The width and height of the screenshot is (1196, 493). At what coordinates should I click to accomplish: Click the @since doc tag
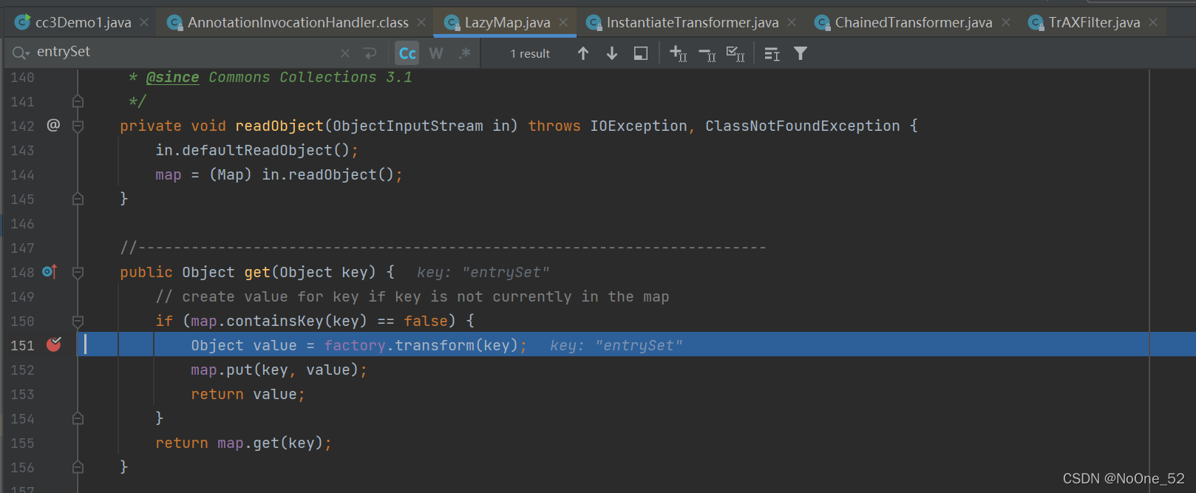tap(172, 77)
